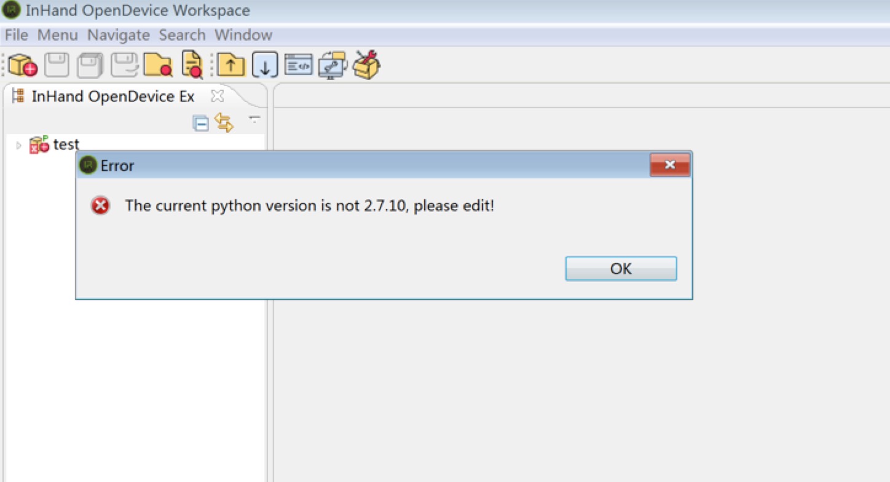Click the new project box icon

tap(23, 65)
